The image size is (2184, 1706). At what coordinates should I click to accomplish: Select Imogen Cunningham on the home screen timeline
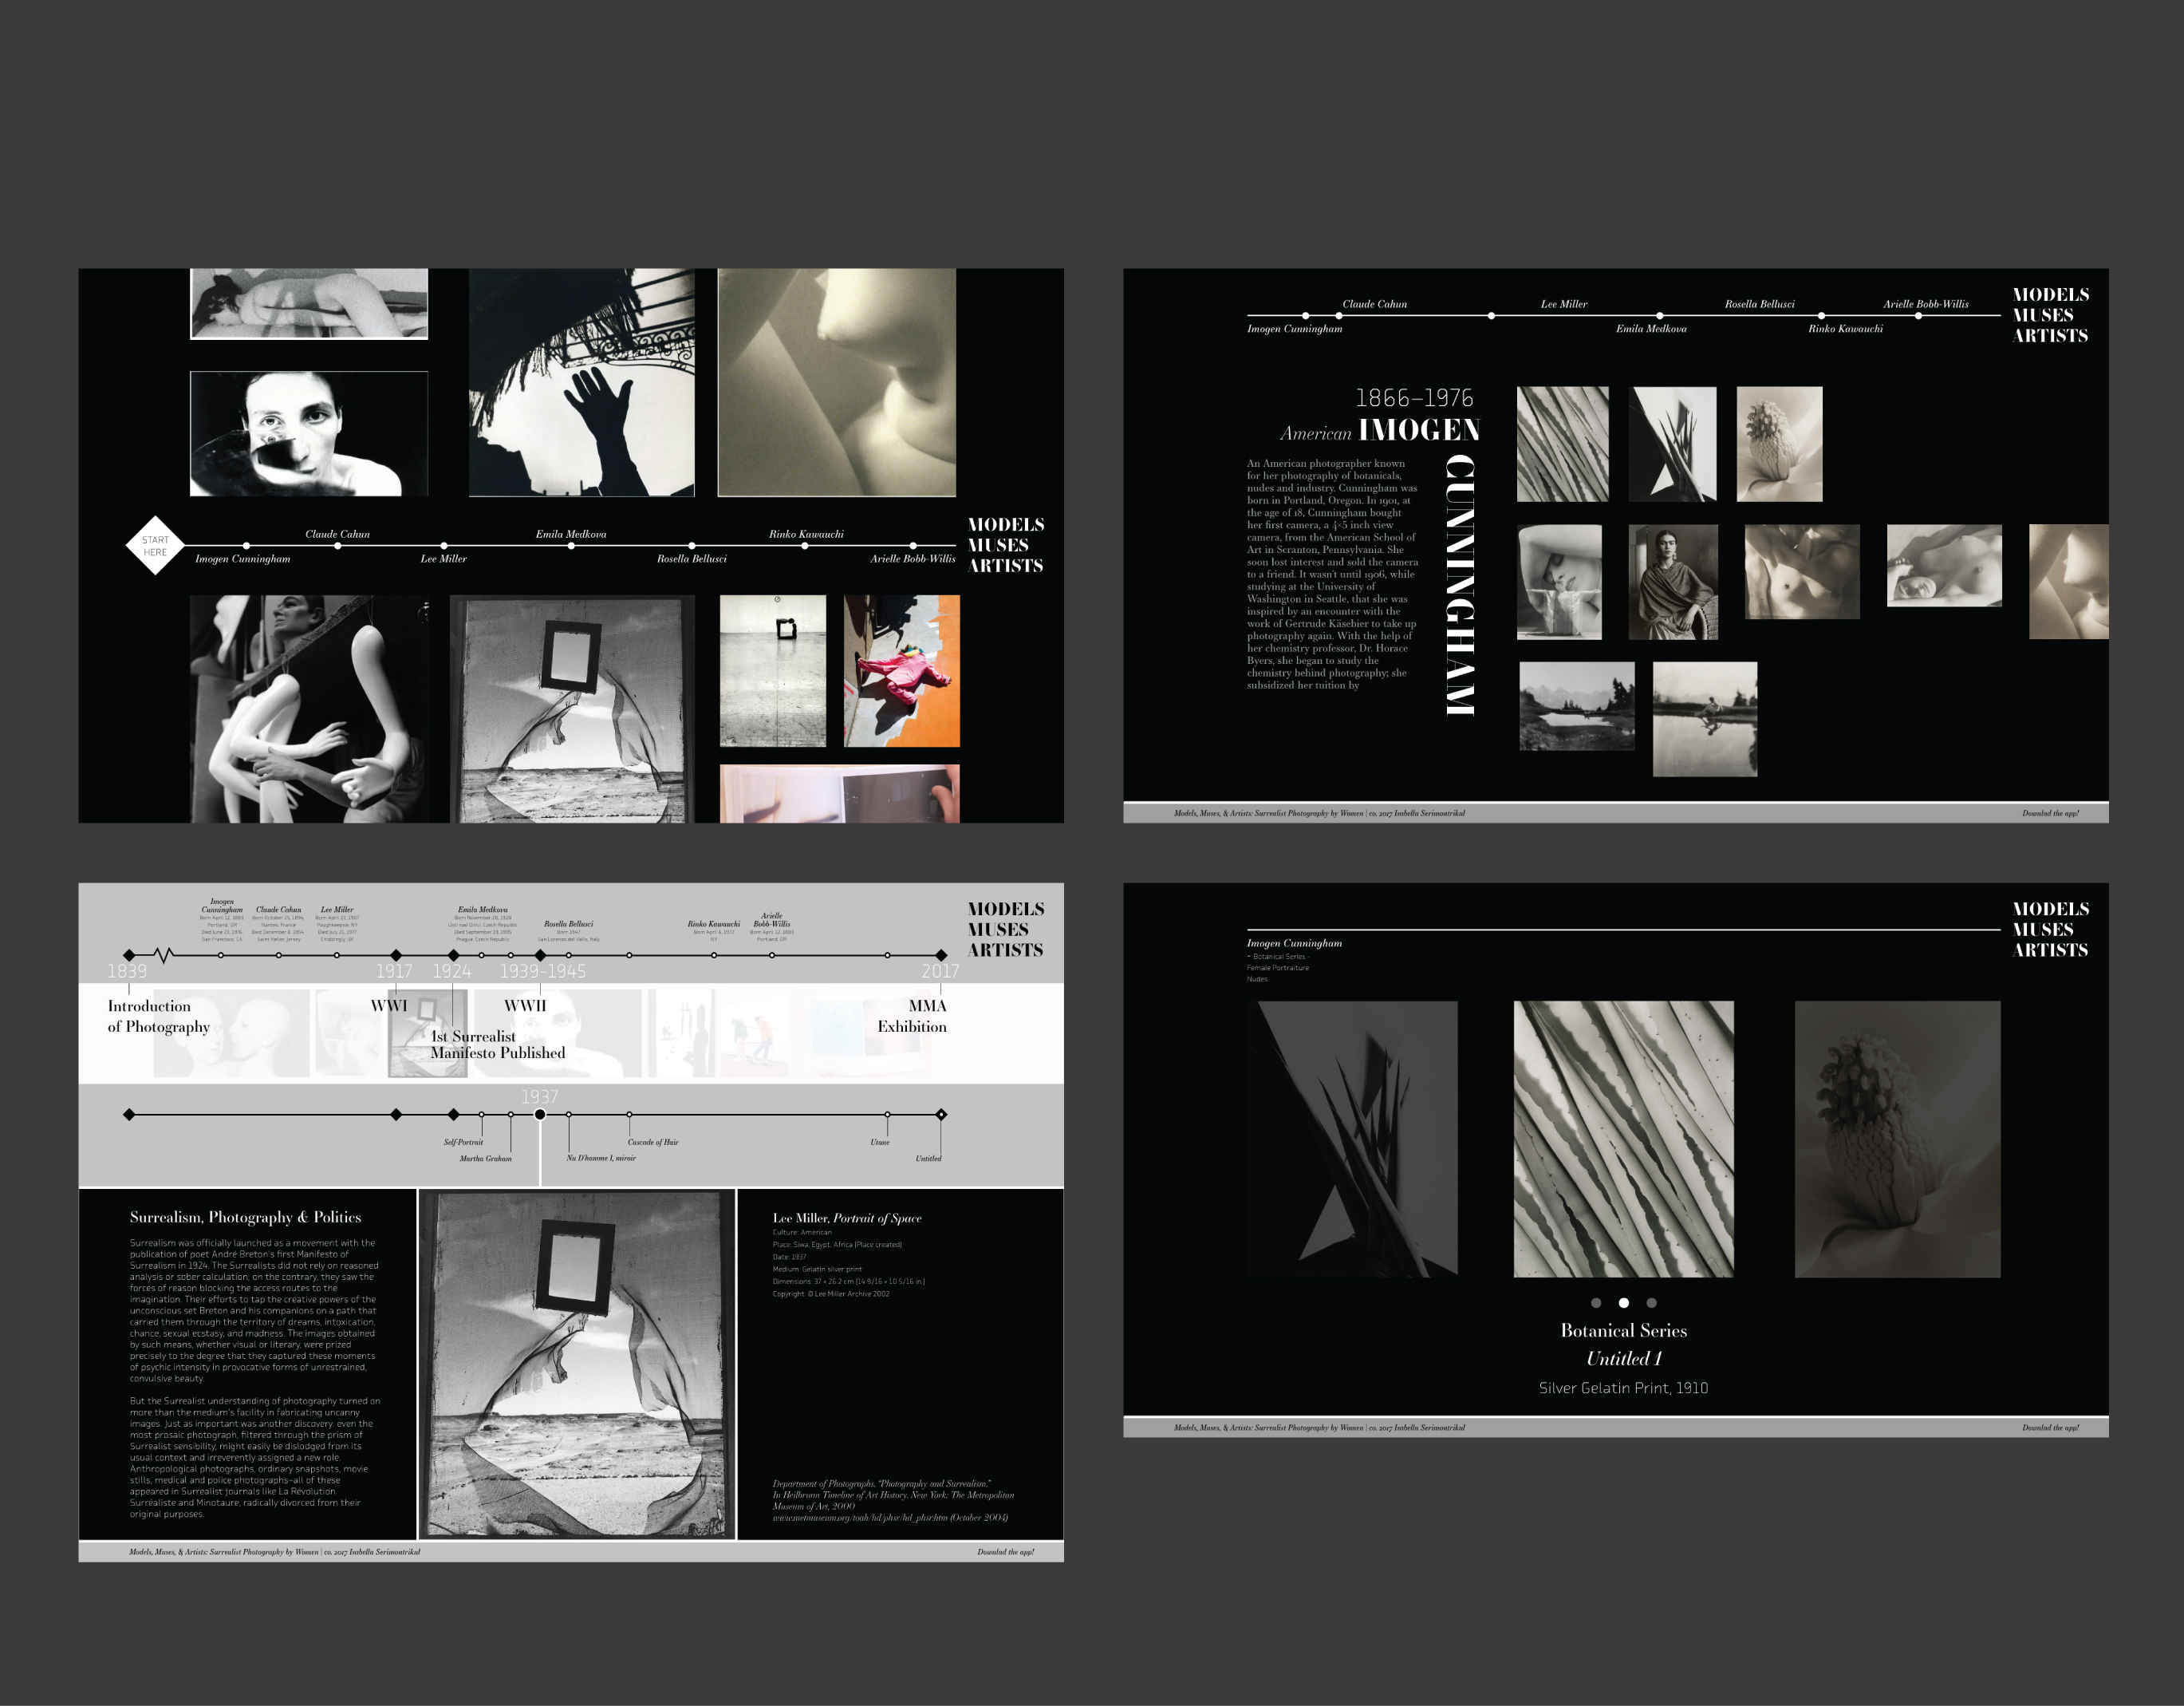tap(243, 559)
